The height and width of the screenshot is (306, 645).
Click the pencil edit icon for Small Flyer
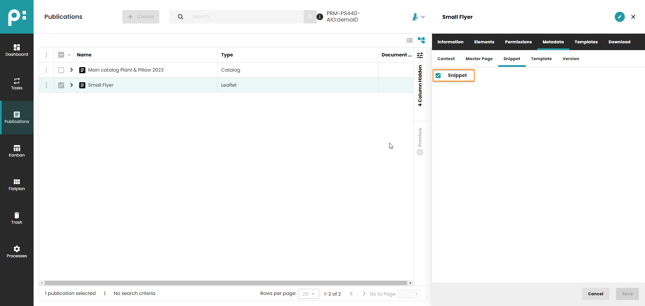click(619, 17)
